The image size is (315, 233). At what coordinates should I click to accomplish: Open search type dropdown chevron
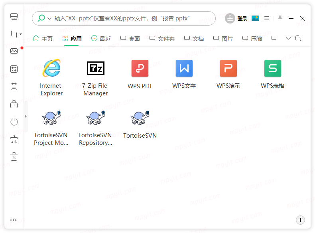[x=49, y=18]
